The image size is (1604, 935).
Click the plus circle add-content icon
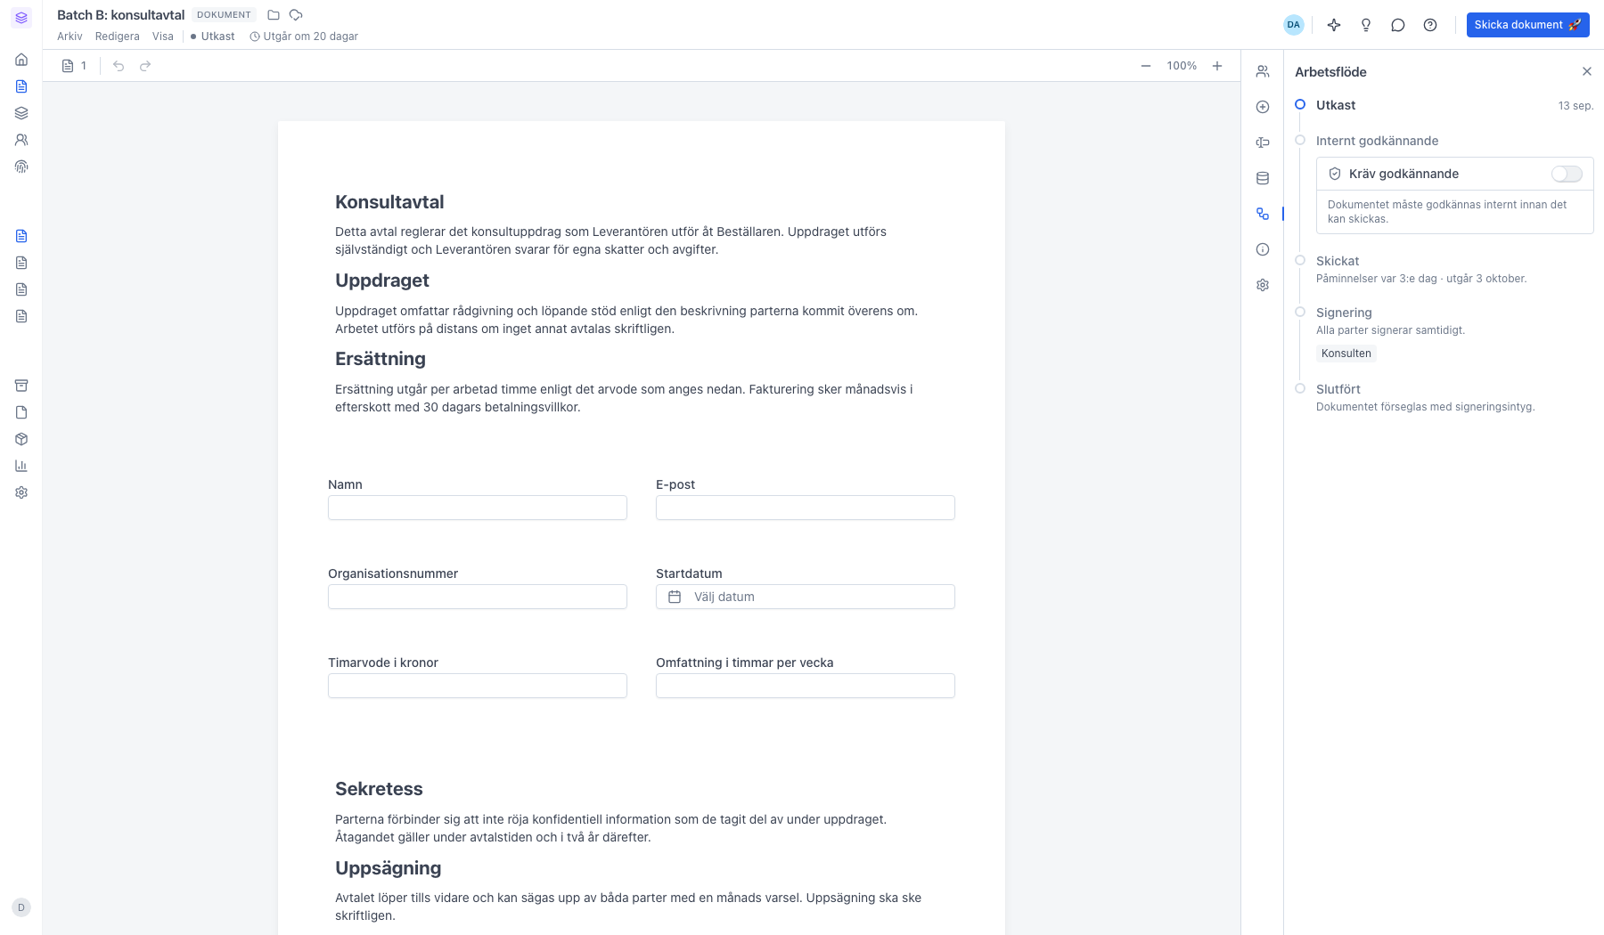pos(1263,107)
